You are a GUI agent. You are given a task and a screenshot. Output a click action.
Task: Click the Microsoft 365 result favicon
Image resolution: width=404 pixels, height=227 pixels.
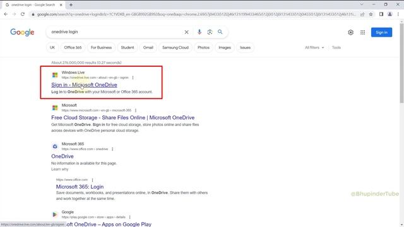(55, 146)
